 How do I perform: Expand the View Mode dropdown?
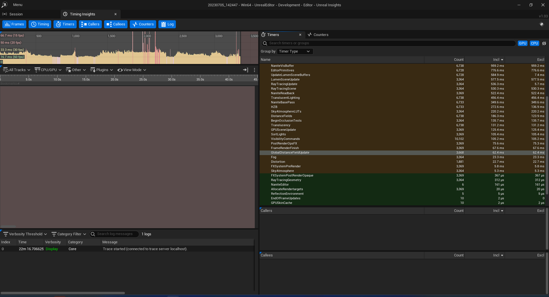tap(132, 70)
